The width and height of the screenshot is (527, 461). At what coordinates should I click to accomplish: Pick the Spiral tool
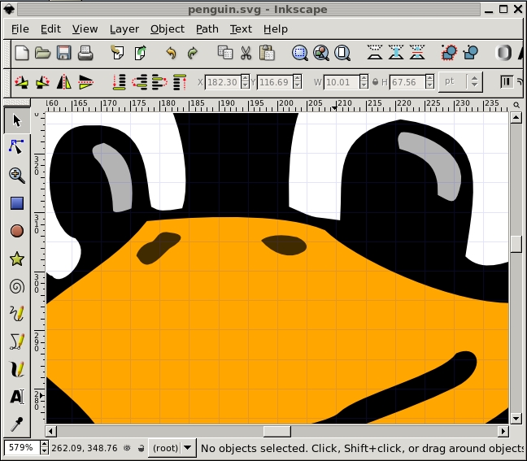point(16,286)
